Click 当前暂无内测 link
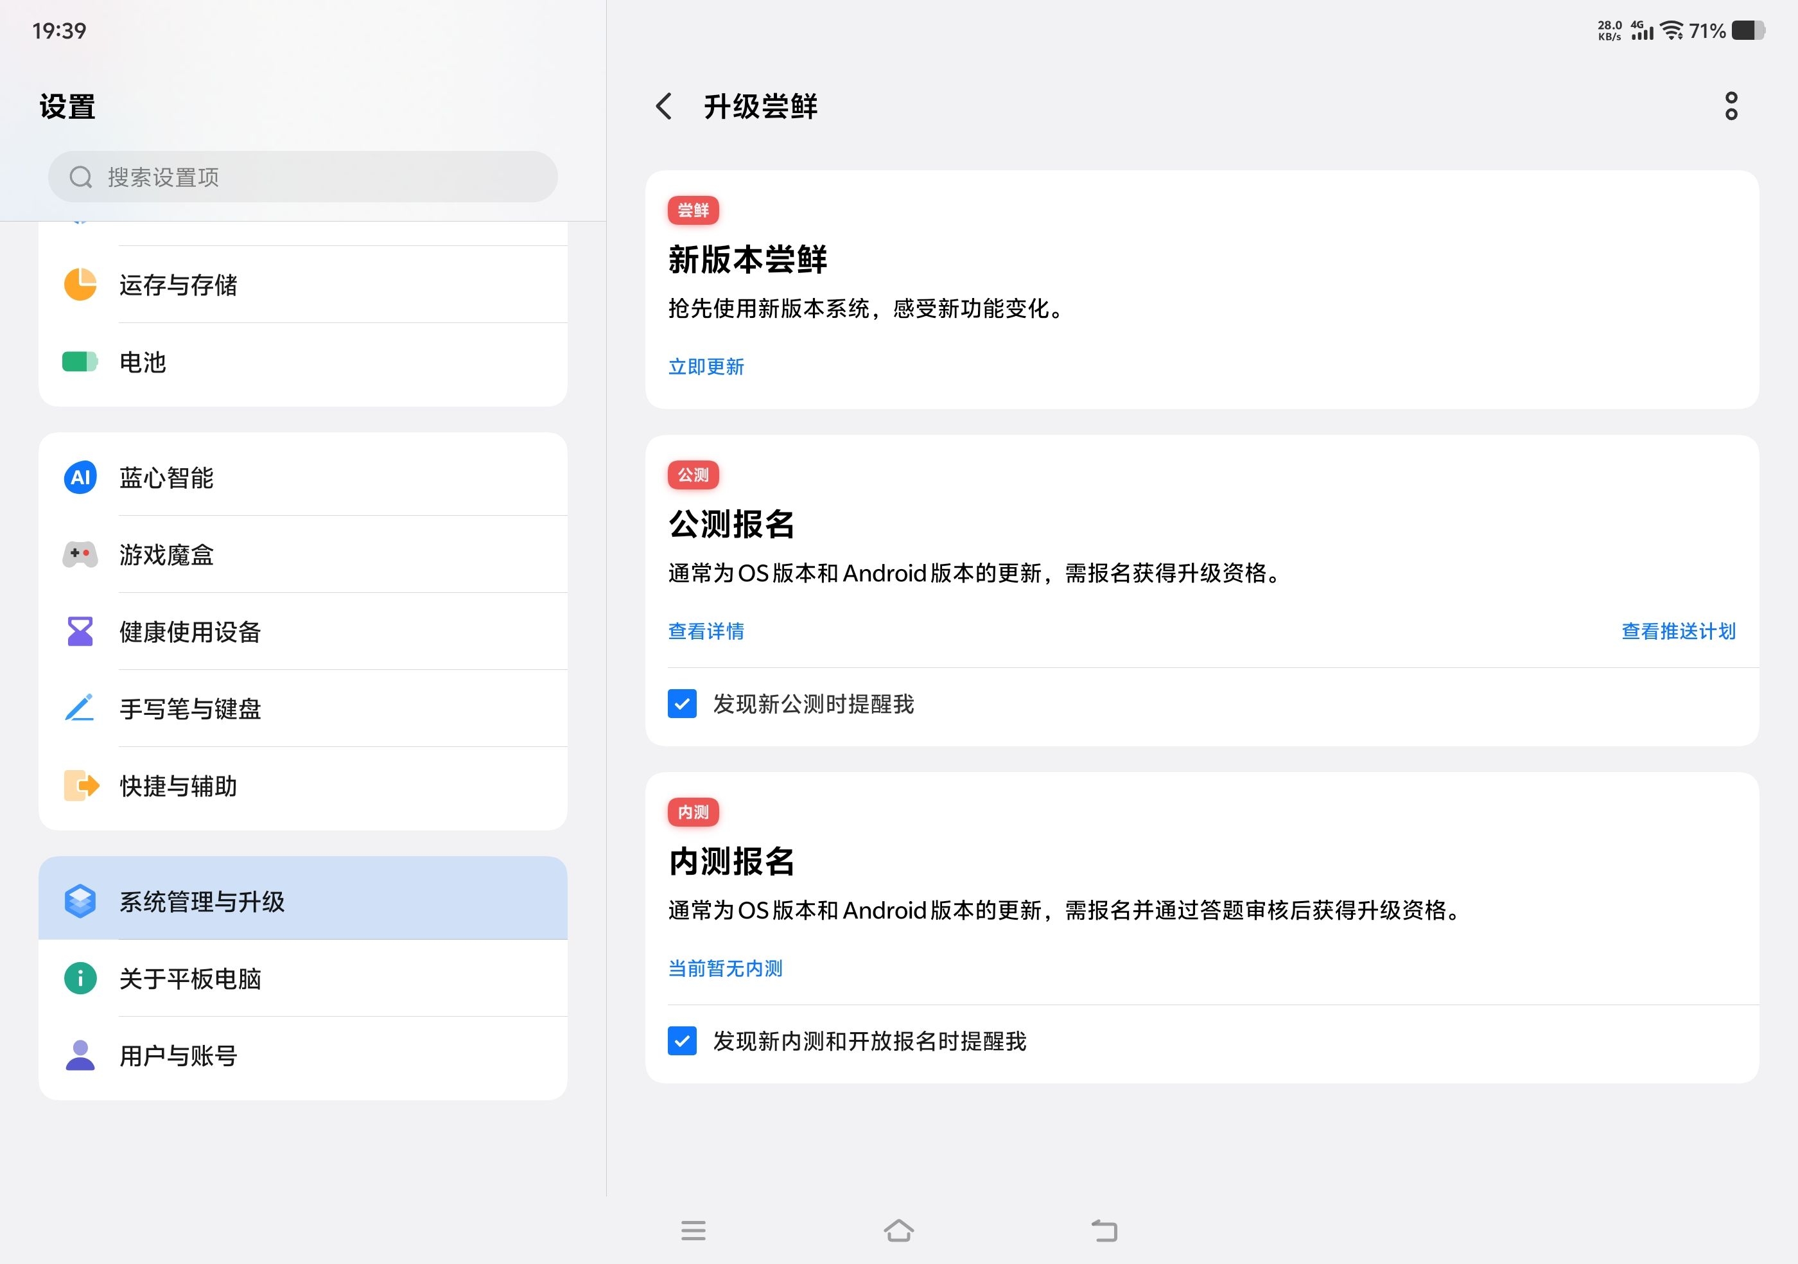Image resolution: width=1798 pixels, height=1264 pixels. (x=725, y=969)
